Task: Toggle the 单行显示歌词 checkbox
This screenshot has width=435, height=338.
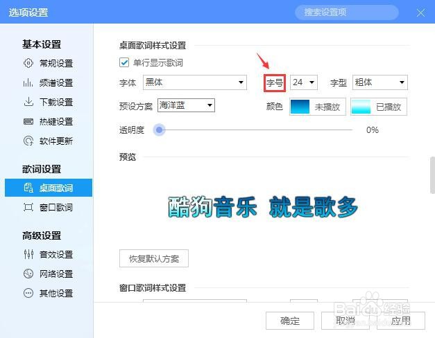Action: coord(124,62)
